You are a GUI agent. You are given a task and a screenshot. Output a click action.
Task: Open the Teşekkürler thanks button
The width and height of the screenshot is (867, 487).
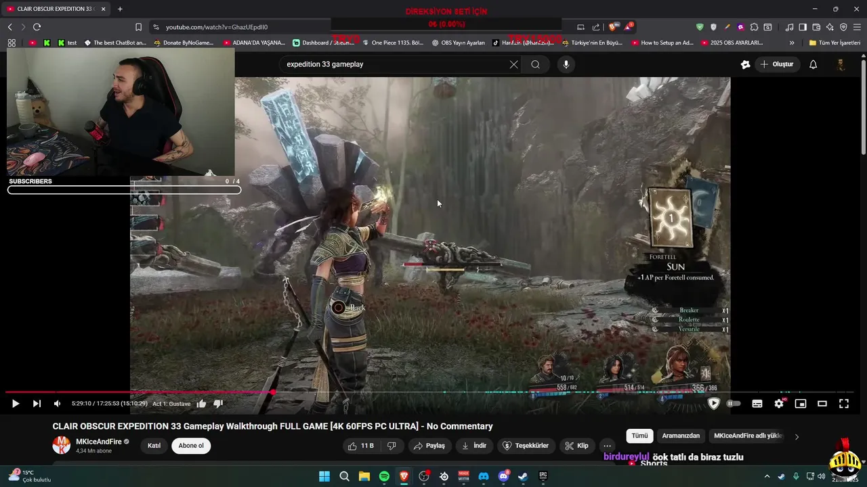pyautogui.click(x=526, y=446)
